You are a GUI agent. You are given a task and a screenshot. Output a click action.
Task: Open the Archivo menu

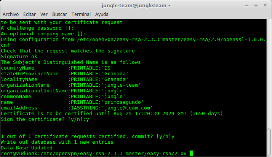(11, 14)
